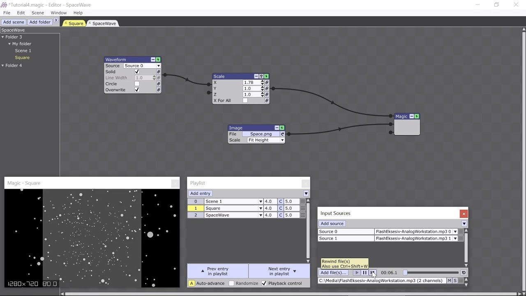Image resolution: width=526 pixels, height=296 pixels.
Task: Click the Add file(s)... button
Action: click(333, 273)
